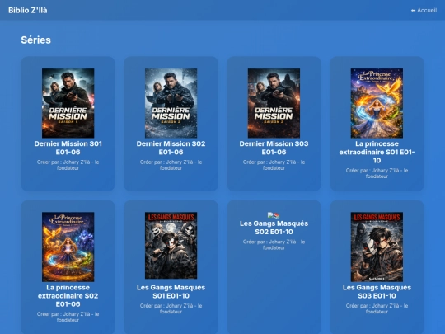
Task: Select title La princesse extraodinaire S02 E01-06
Action: (68, 296)
